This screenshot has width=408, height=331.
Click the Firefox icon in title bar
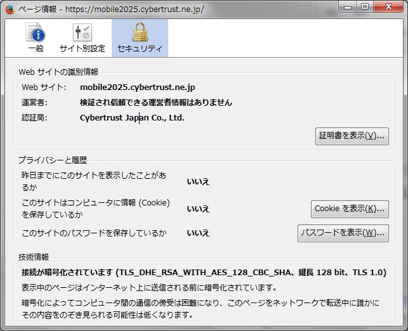10,10
